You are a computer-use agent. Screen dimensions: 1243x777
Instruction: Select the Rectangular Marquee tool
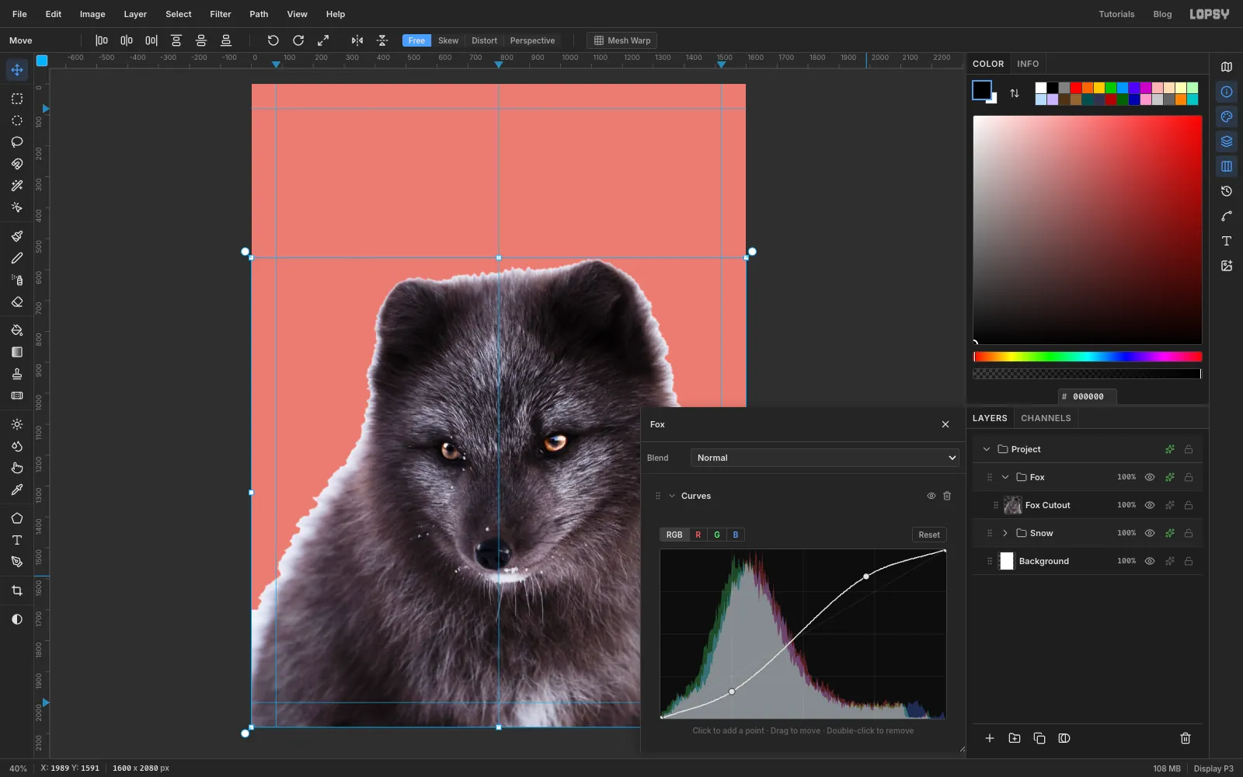pyautogui.click(x=17, y=99)
